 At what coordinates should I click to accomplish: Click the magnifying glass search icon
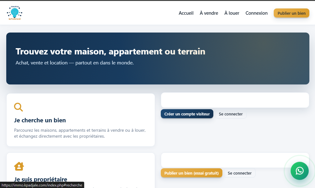click(x=18, y=107)
